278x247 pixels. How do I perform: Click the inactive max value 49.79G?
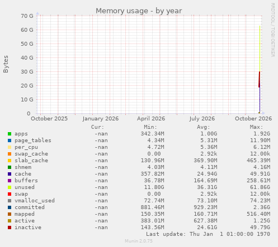(260, 227)
